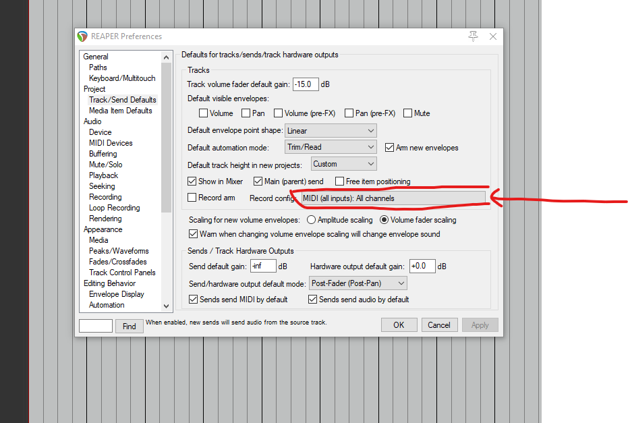Edit Send default gain field
The image size is (628, 423).
pos(263,266)
